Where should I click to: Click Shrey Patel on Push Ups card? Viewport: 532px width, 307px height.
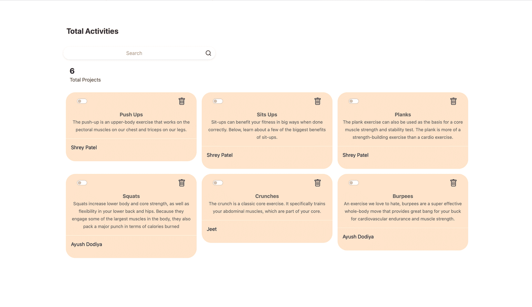[x=84, y=148]
